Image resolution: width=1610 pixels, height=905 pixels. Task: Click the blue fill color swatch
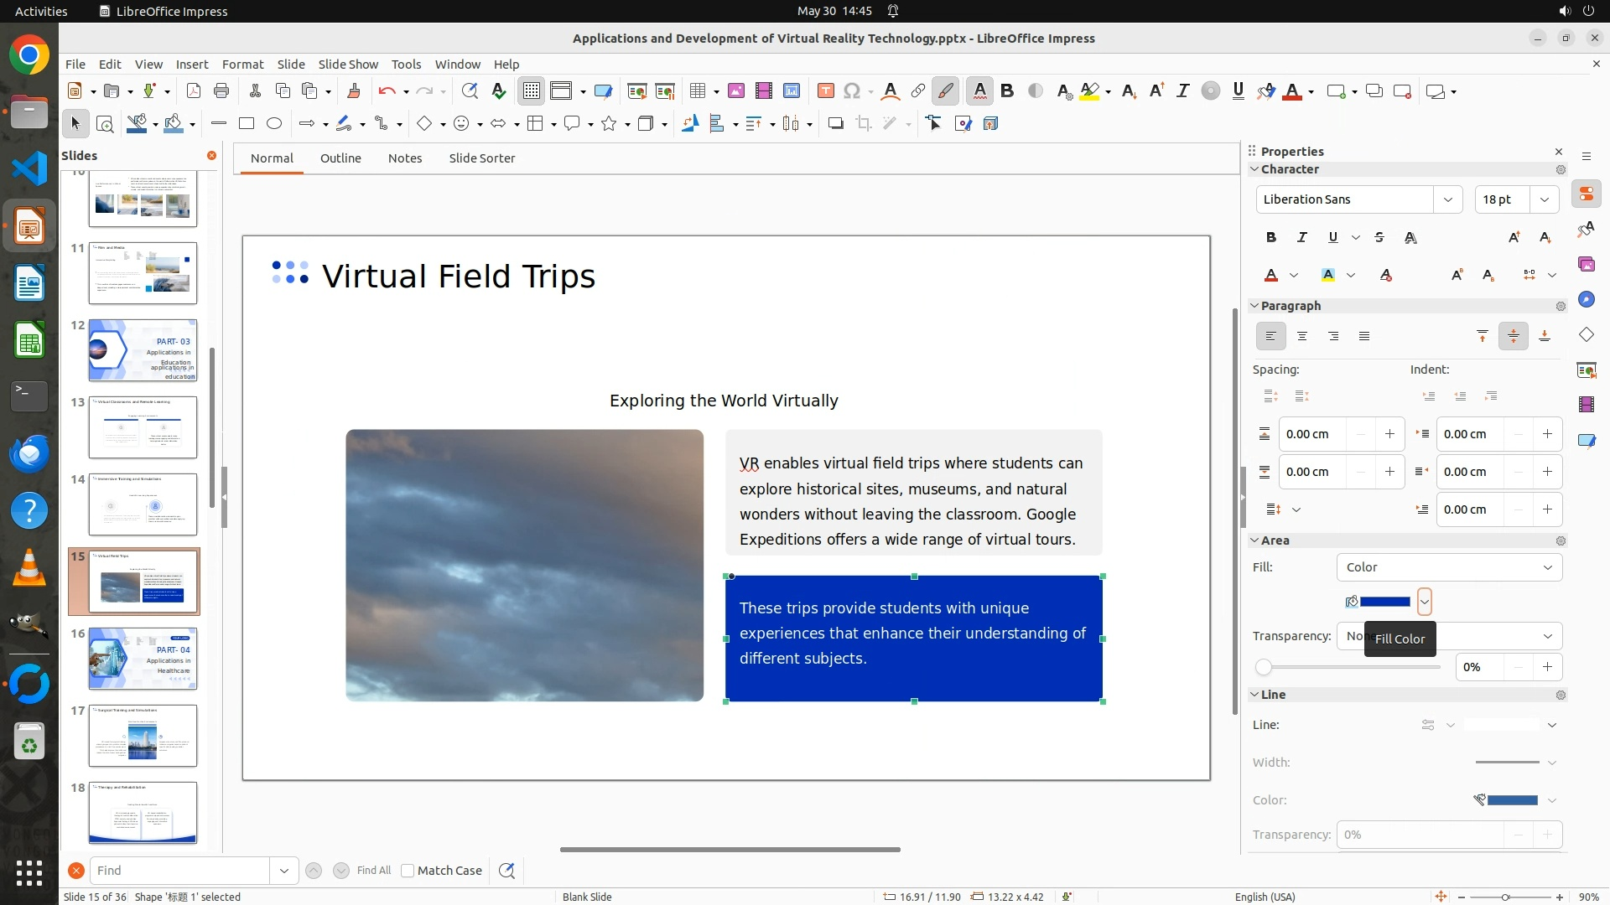tap(1384, 602)
